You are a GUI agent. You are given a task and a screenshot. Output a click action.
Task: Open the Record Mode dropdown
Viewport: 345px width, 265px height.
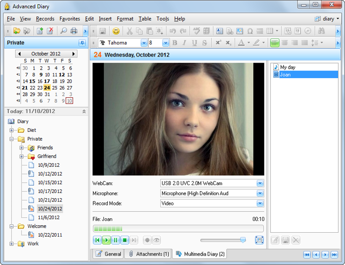[260, 203]
